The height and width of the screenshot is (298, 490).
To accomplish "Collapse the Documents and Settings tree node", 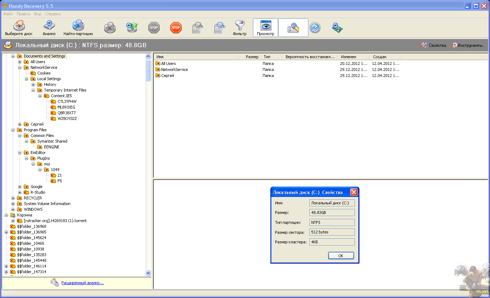I will tap(13, 56).
